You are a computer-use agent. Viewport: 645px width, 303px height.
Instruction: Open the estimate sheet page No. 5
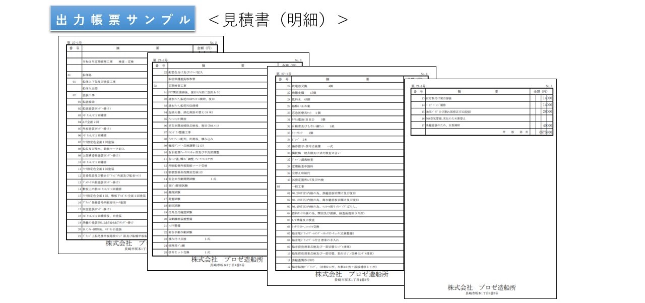pos(480,188)
